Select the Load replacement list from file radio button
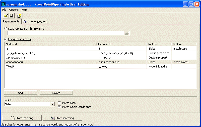 [6, 28]
